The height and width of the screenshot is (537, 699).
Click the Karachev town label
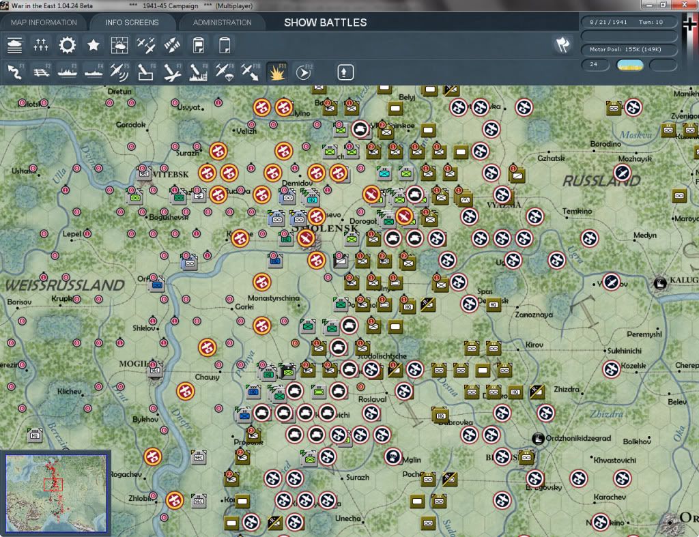(x=610, y=497)
